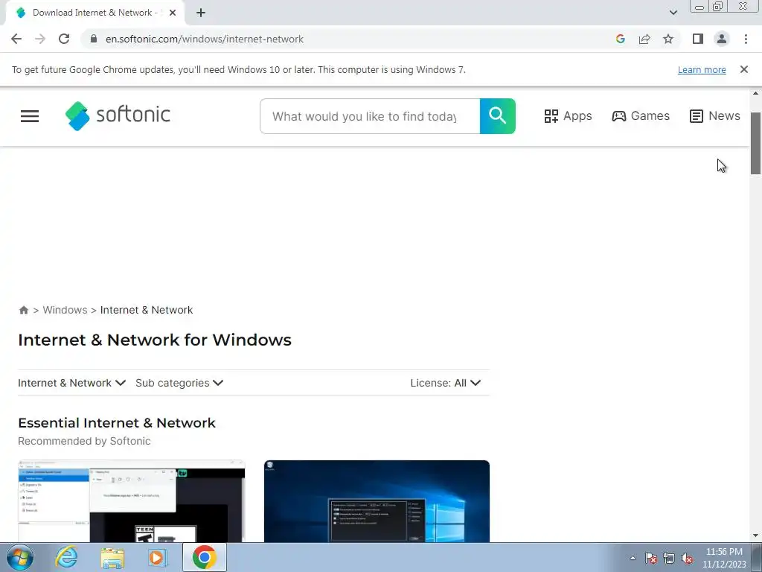Click the Google icon in the address bar

pyautogui.click(x=620, y=39)
